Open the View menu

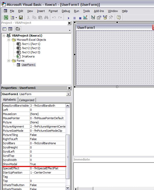30,11
